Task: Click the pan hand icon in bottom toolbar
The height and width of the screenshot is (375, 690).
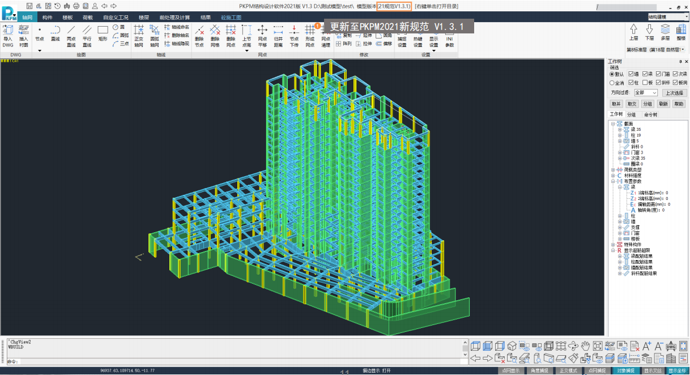Action: coord(586,346)
